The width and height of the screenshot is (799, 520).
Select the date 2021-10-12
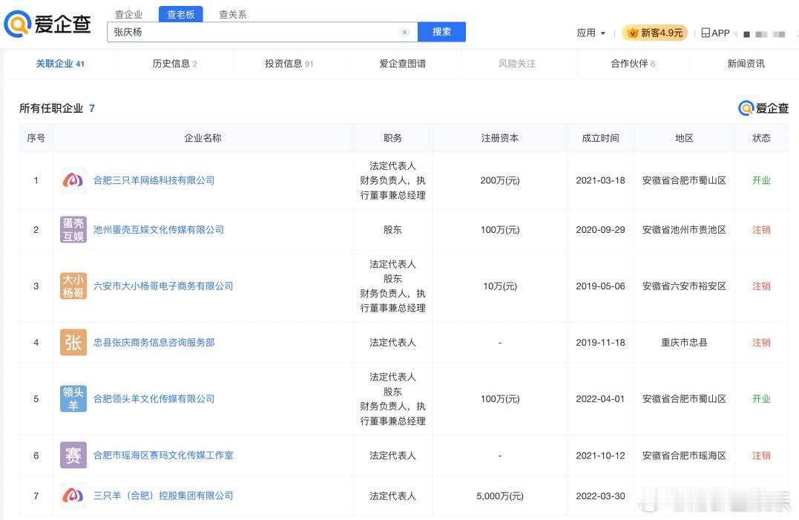click(x=600, y=455)
